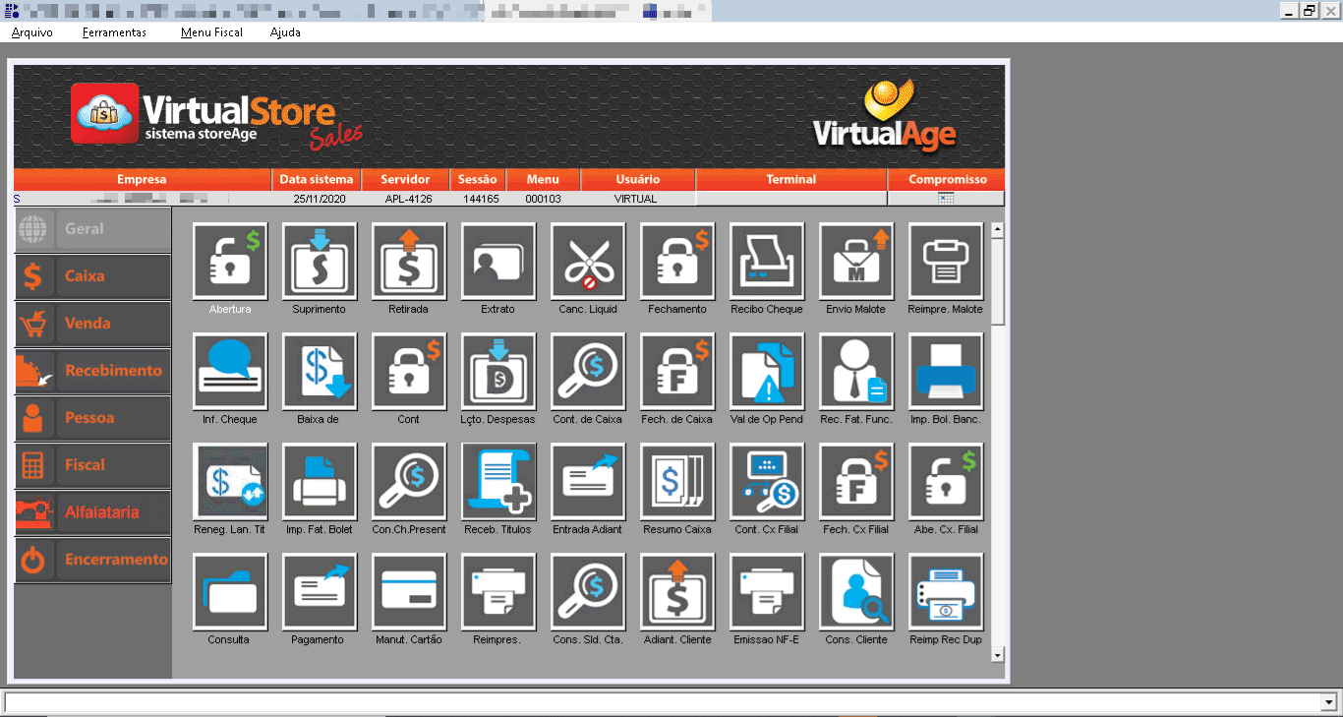Click the icon grid scrollbar thumb
1343x717 pixels.
point(998,281)
